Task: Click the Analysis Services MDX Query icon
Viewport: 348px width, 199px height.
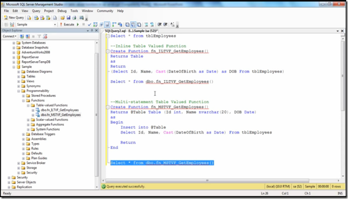Action: [36, 18]
